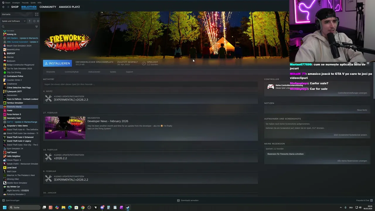Open Discord from the taskbar
Screen dimensions: 375x211
(x=102, y=207)
